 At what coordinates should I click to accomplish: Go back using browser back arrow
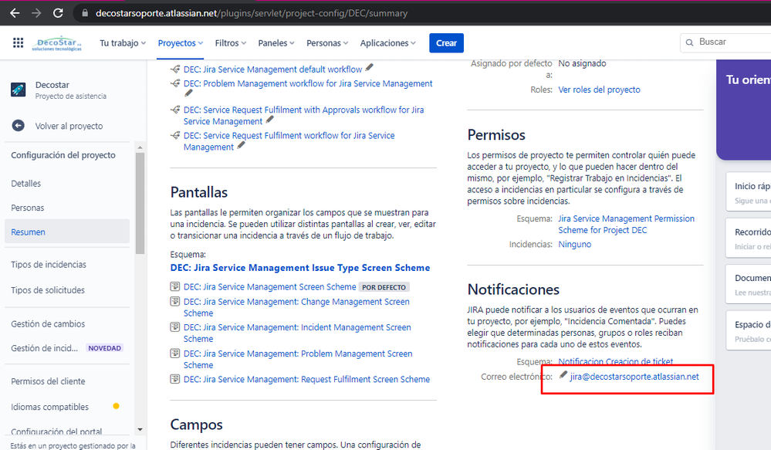15,13
